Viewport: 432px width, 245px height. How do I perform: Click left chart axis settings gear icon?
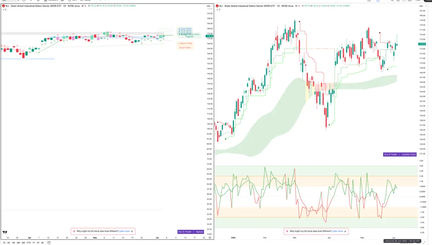[x=210, y=238]
